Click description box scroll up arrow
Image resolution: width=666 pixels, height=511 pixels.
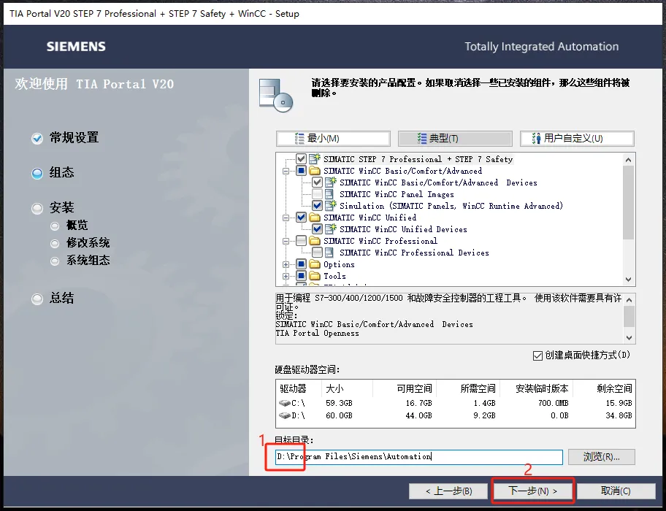[x=629, y=300]
